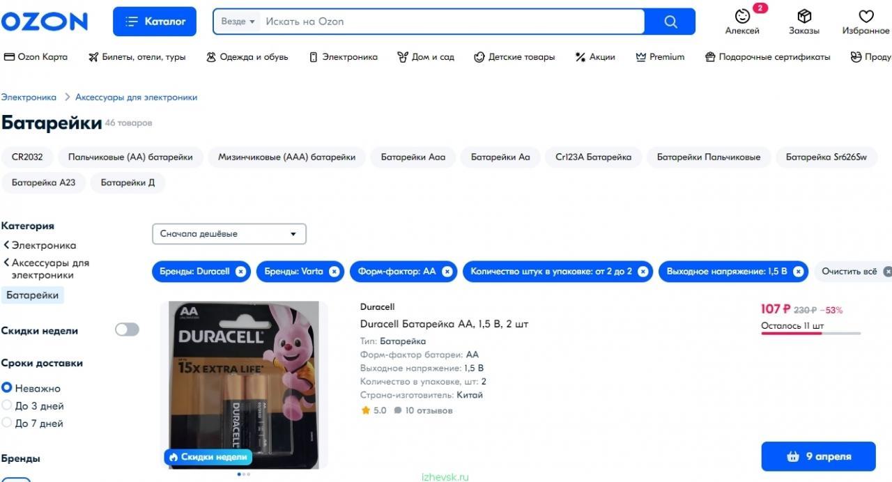The height and width of the screenshot is (482, 892).
Task: Select Батарейки Пальчиковые chip
Action: pyautogui.click(x=709, y=157)
